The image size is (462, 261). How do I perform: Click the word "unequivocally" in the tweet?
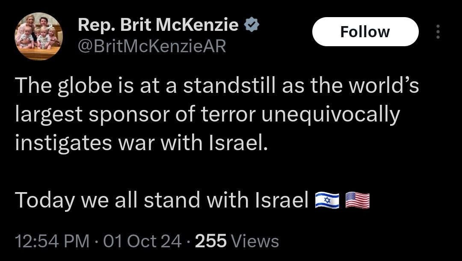click(331, 115)
